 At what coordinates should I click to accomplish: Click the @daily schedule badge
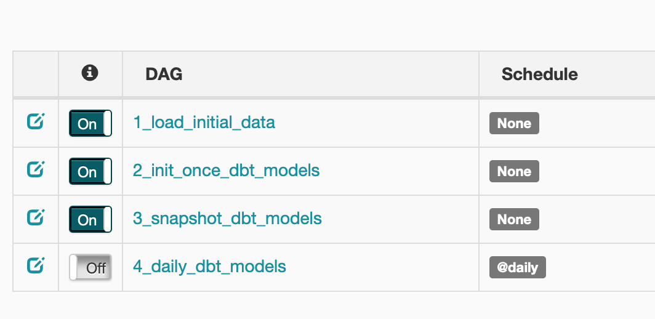point(518,267)
